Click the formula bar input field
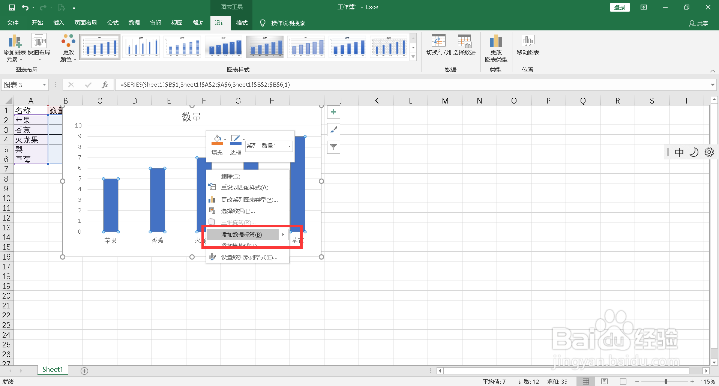The image size is (719, 386). click(x=412, y=85)
